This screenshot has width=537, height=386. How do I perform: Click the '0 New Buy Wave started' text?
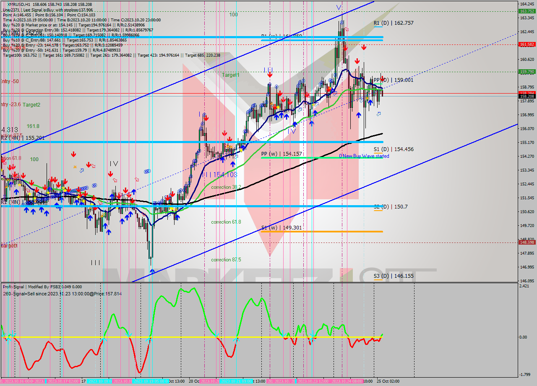(364, 156)
